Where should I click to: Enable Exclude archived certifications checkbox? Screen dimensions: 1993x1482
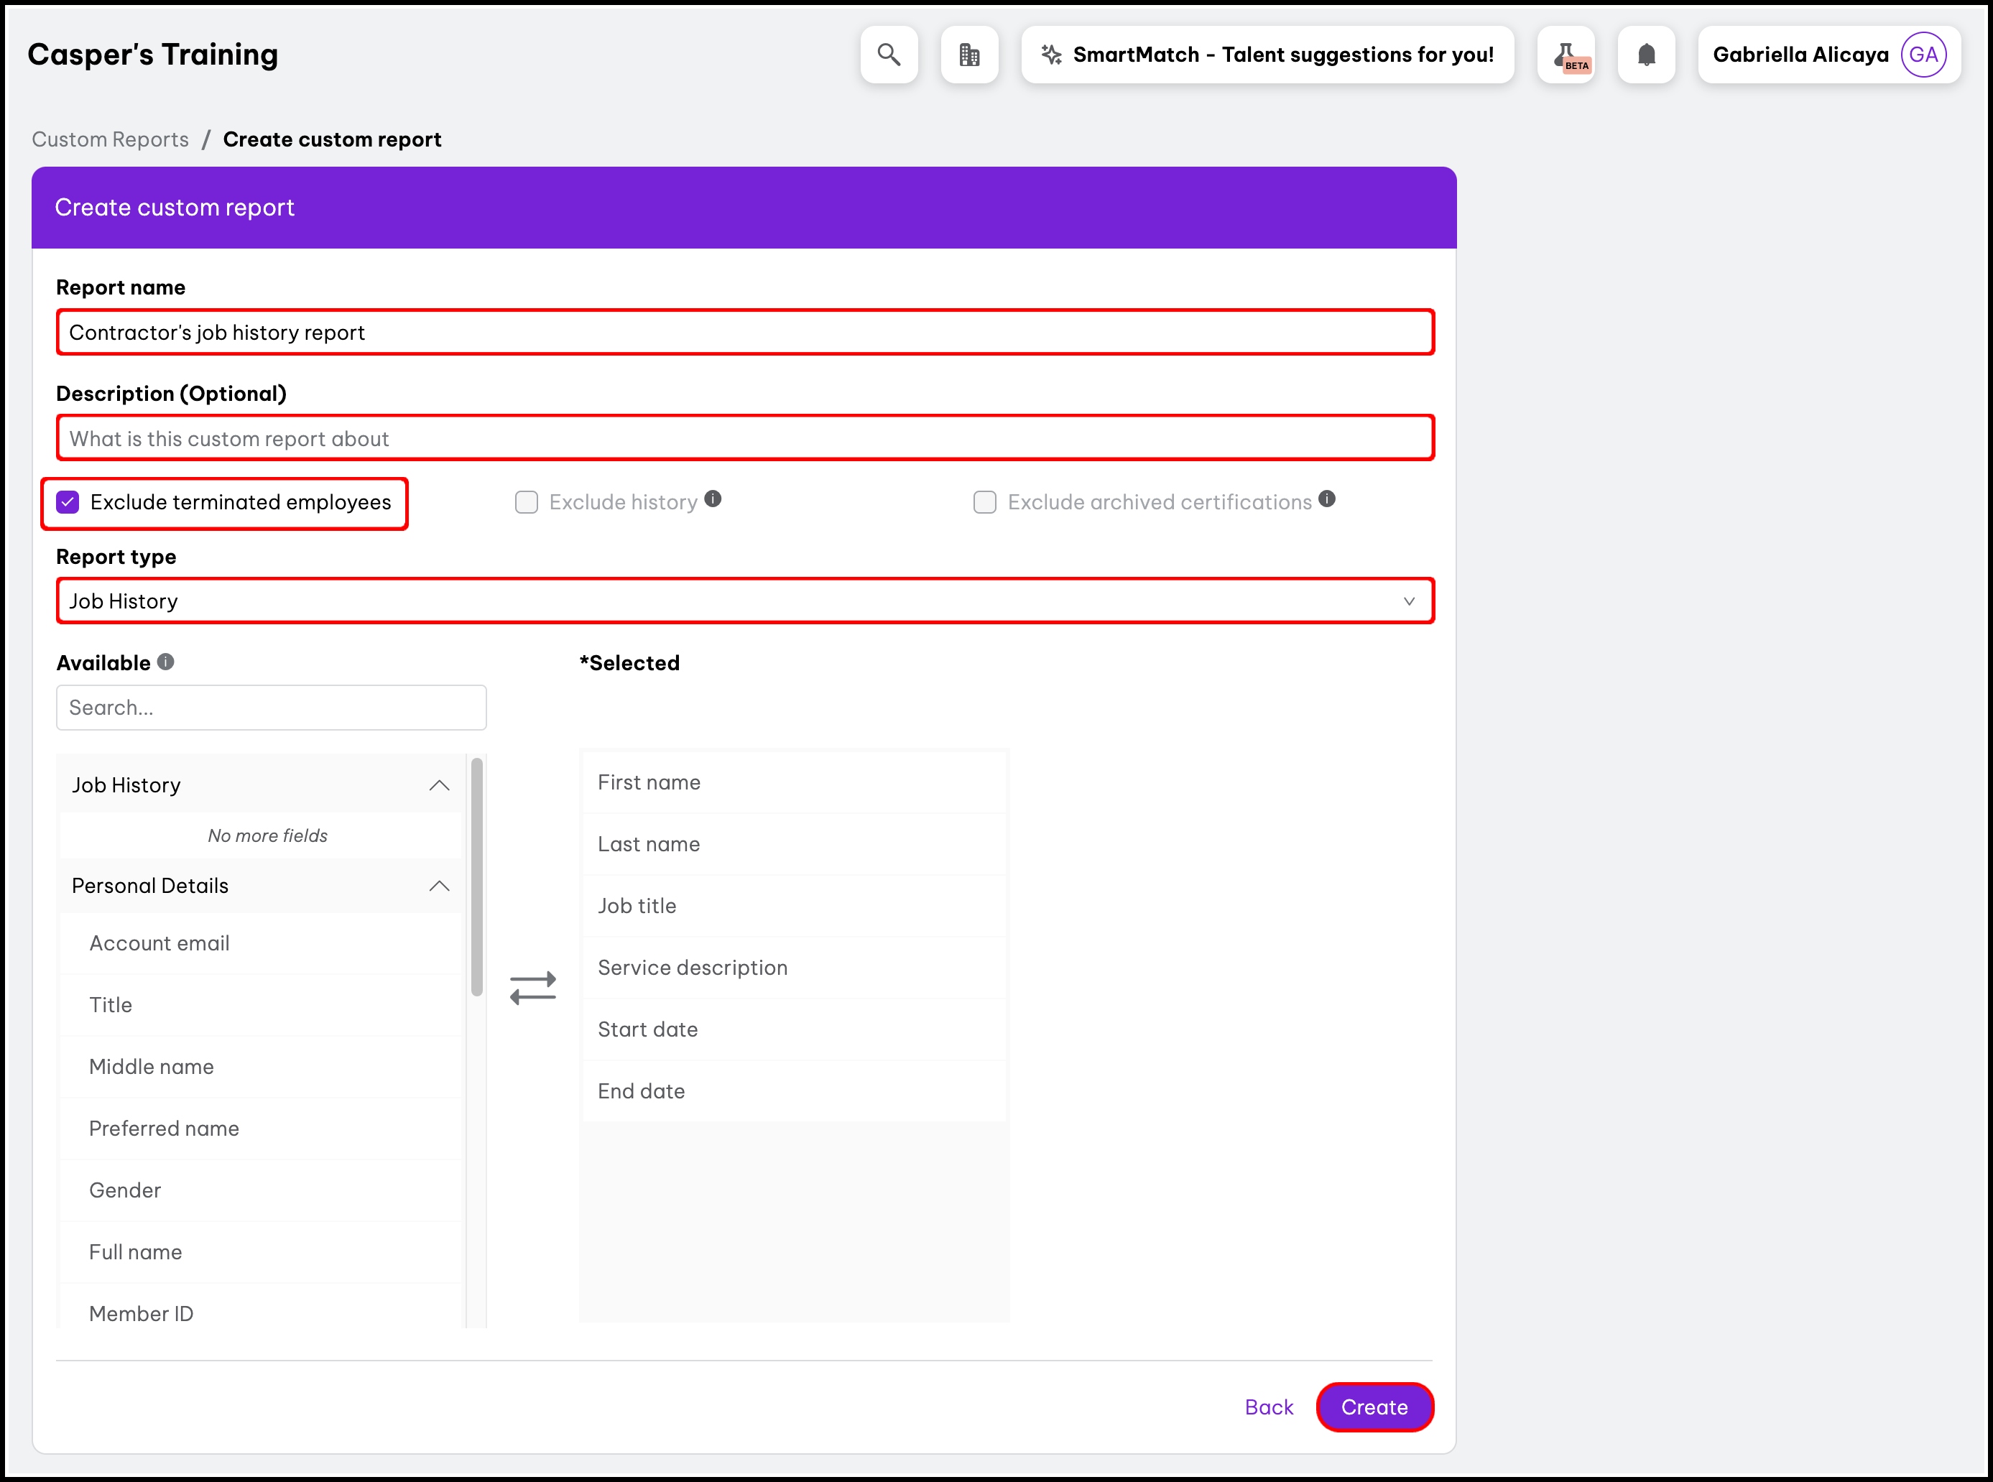pos(985,502)
